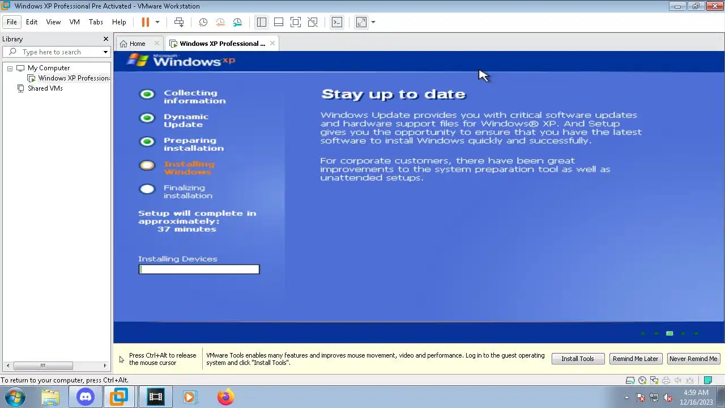Click Send Ctrl+Alt+Del toolbar icon
Screen dimensions: 725x408
tap(179, 22)
